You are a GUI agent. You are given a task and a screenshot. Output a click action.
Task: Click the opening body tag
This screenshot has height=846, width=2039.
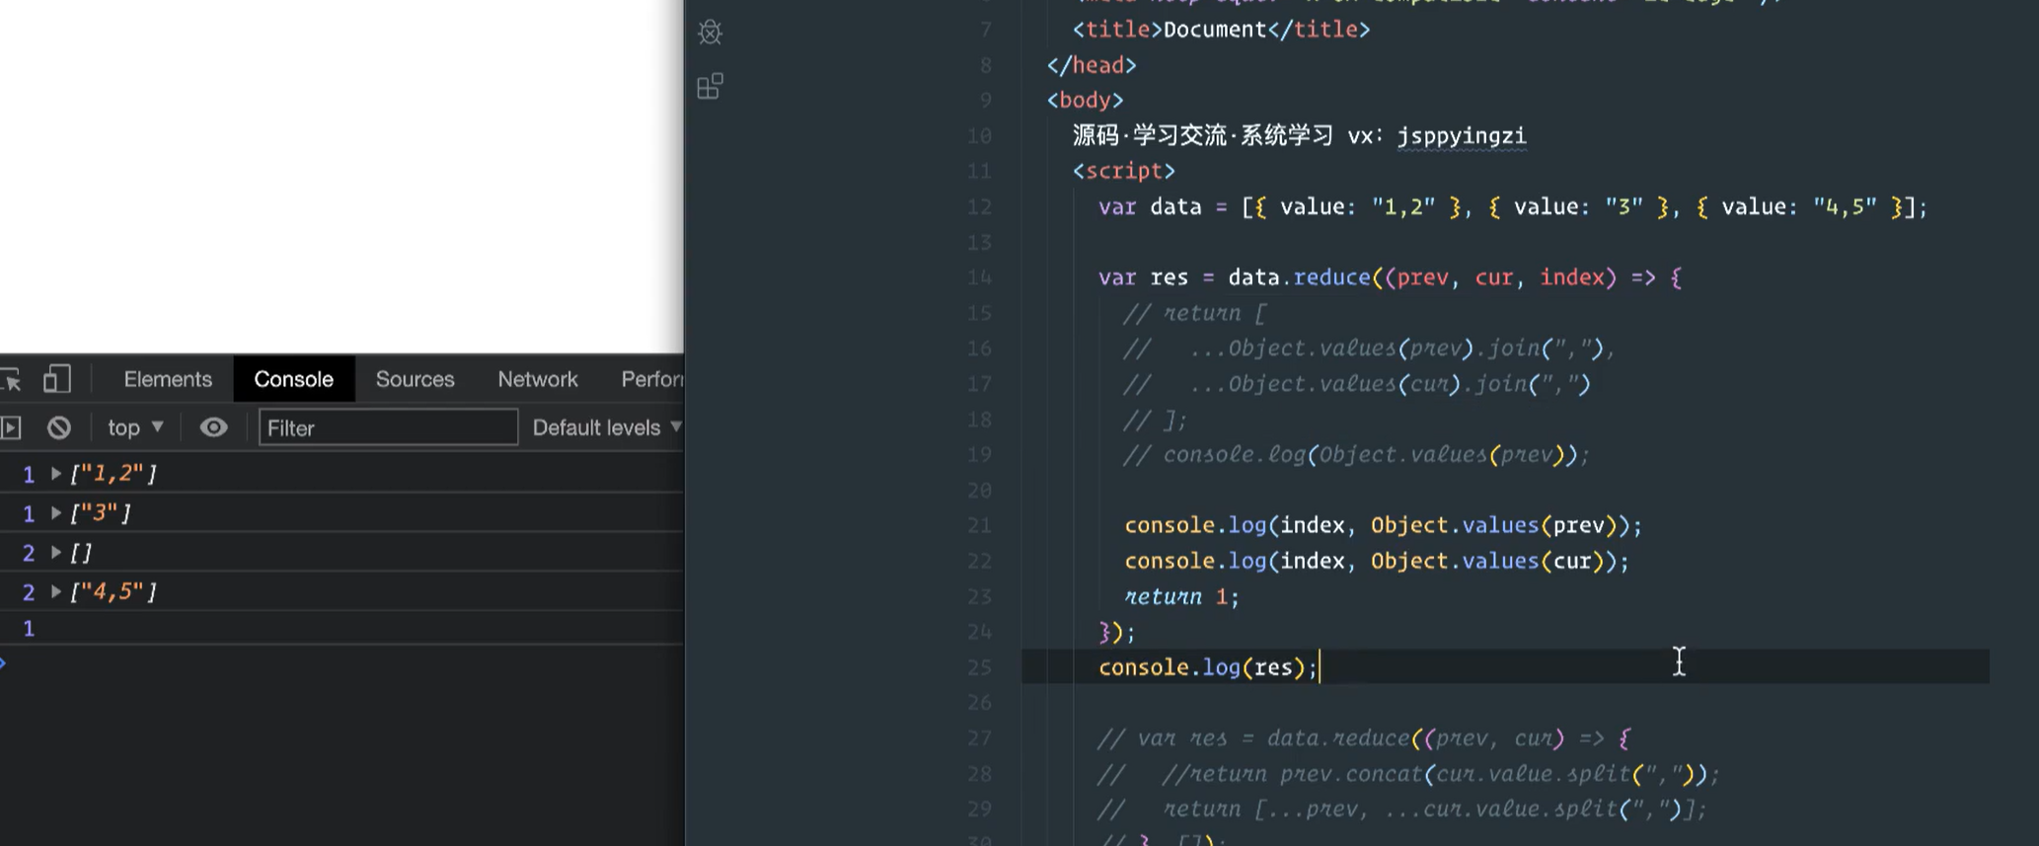coord(1086,101)
